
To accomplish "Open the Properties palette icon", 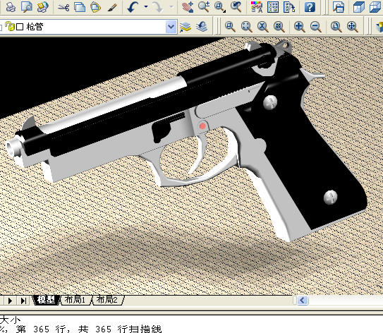I will 257,7.
